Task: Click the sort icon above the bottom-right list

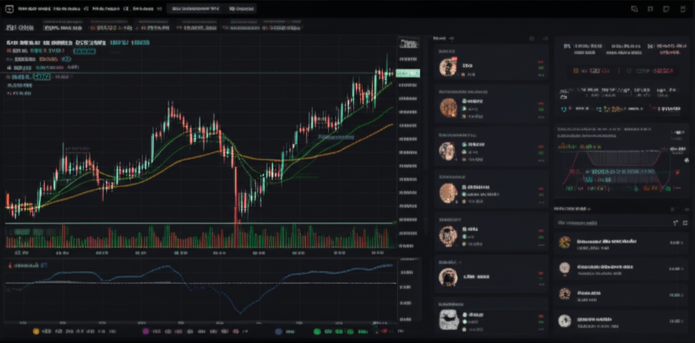Action: [675, 223]
